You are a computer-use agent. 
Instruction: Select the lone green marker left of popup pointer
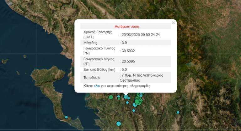click(111, 97)
